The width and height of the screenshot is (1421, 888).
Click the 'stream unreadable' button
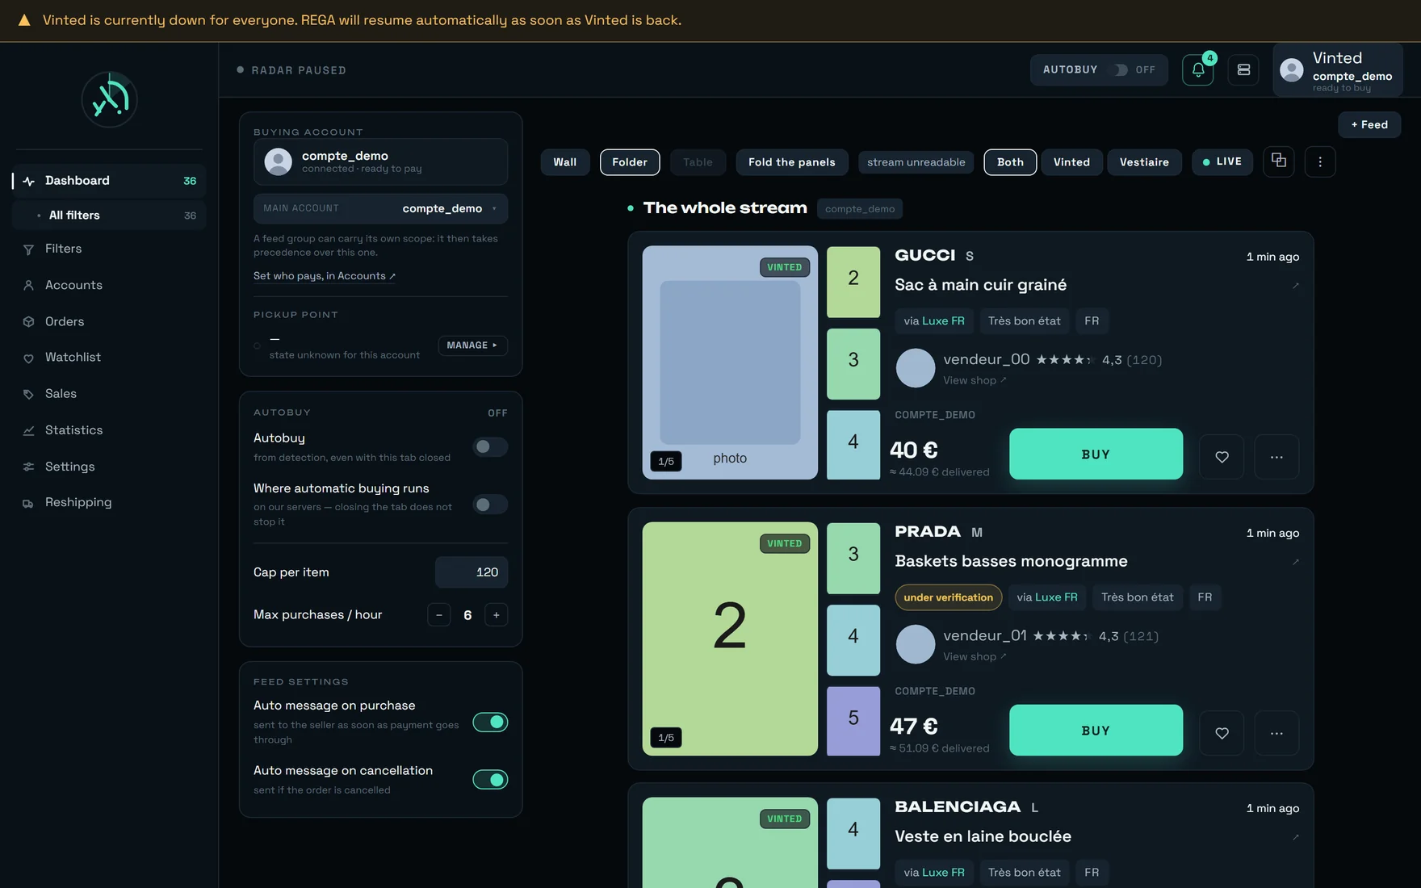(x=916, y=162)
